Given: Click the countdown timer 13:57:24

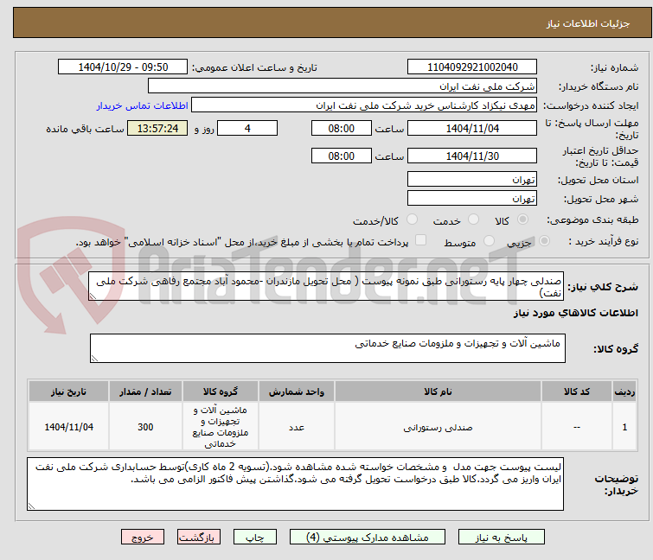Looking at the screenshot, I should click(157, 128).
